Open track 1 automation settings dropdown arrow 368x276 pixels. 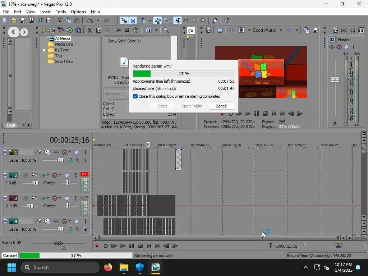pyautogui.click(x=70, y=152)
